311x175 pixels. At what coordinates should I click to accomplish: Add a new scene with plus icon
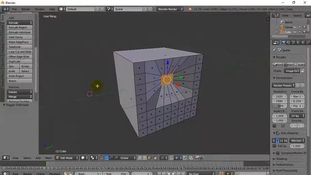(145, 9)
